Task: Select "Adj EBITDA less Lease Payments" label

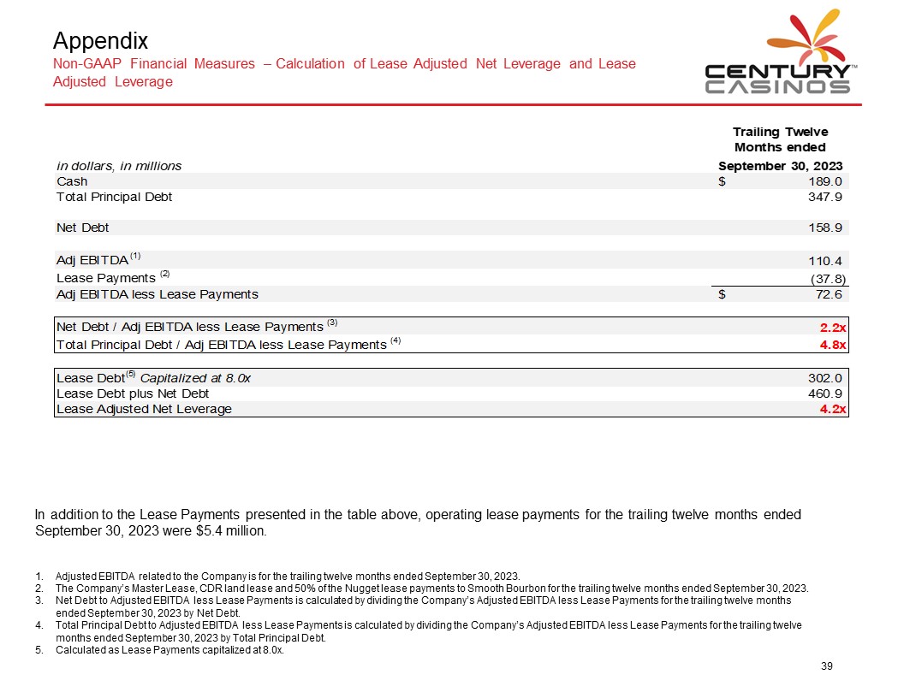Action: [x=158, y=294]
